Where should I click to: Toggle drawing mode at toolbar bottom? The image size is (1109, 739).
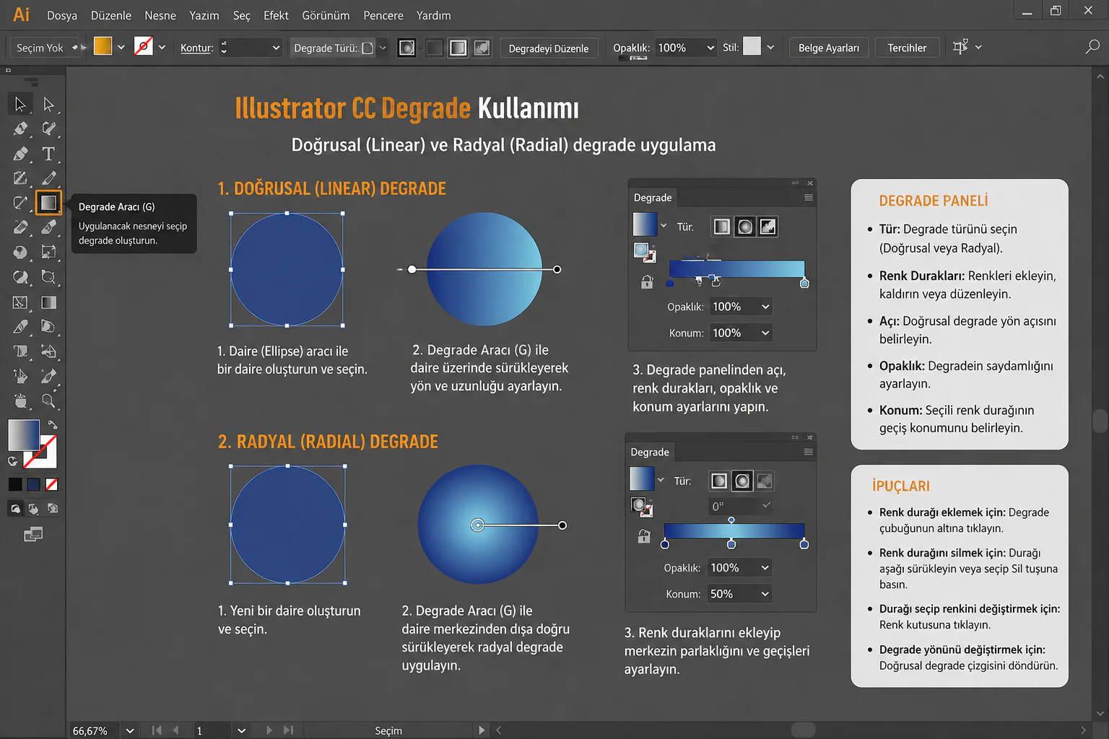coord(15,508)
